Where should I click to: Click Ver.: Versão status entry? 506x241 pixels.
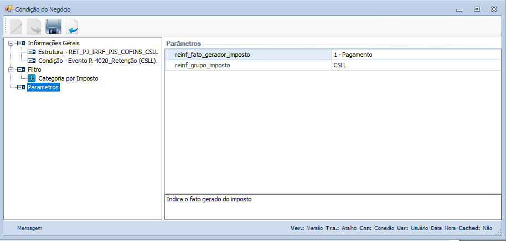(x=307, y=228)
